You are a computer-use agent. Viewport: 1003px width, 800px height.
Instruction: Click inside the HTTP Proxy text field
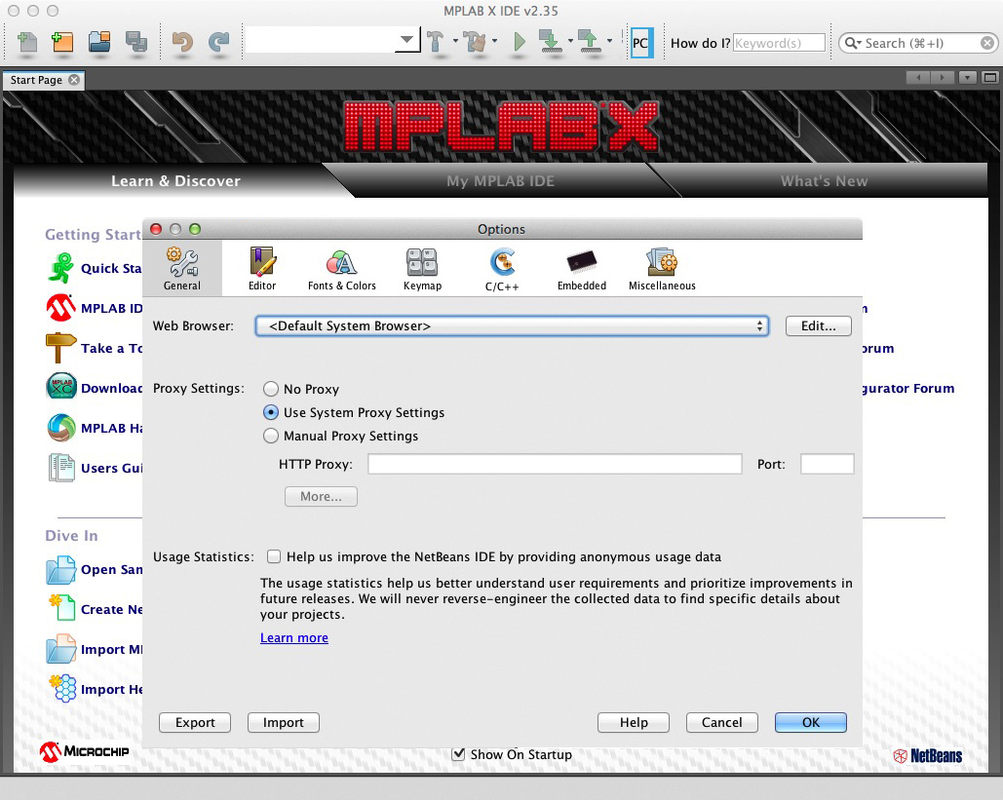point(555,464)
